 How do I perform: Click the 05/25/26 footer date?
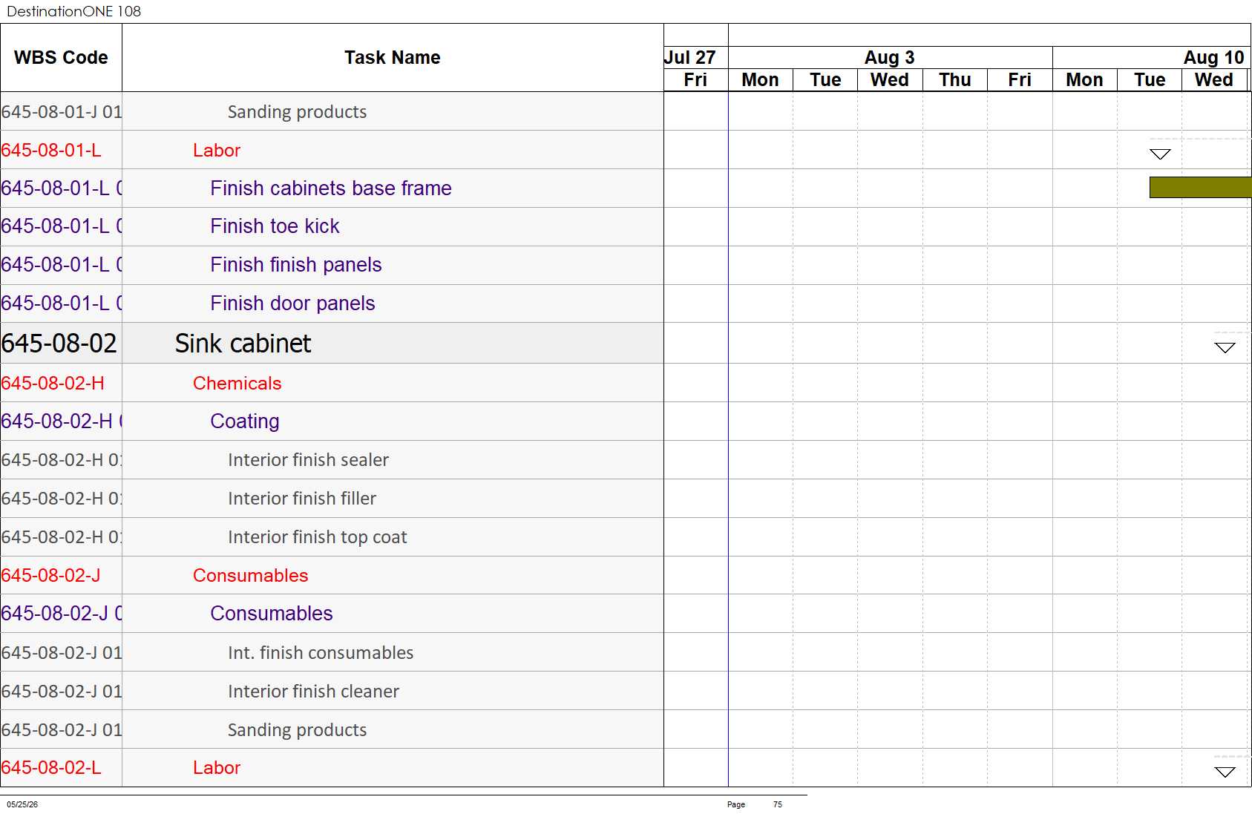tap(22, 804)
